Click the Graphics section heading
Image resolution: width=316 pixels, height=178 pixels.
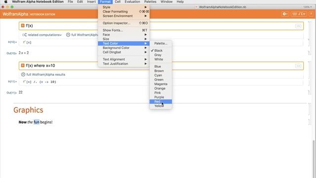(28, 110)
